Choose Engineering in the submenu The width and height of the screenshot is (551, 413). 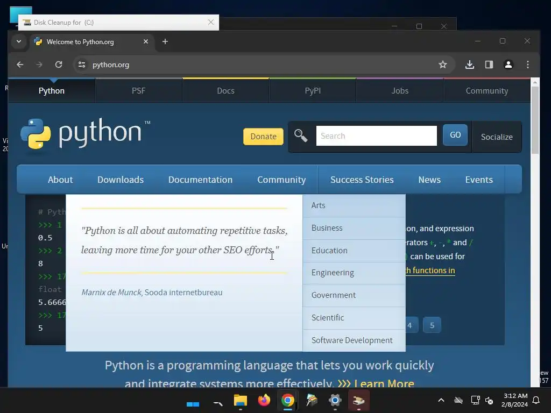coord(354,273)
